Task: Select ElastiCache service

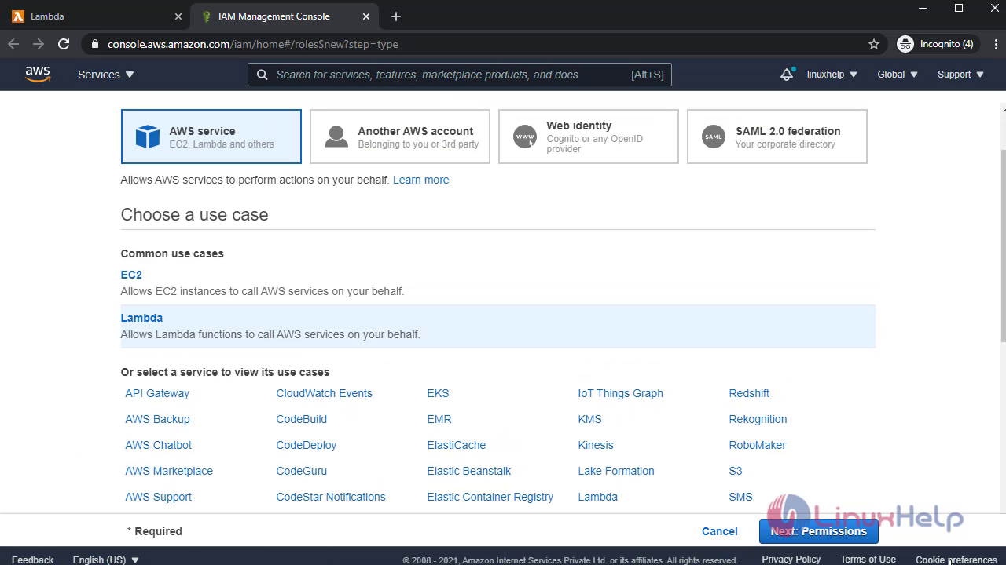Action: click(x=457, y=445)
